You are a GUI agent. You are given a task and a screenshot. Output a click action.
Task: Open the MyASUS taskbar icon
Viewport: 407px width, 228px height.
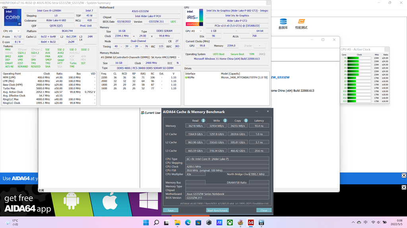(x=219, y=222)
